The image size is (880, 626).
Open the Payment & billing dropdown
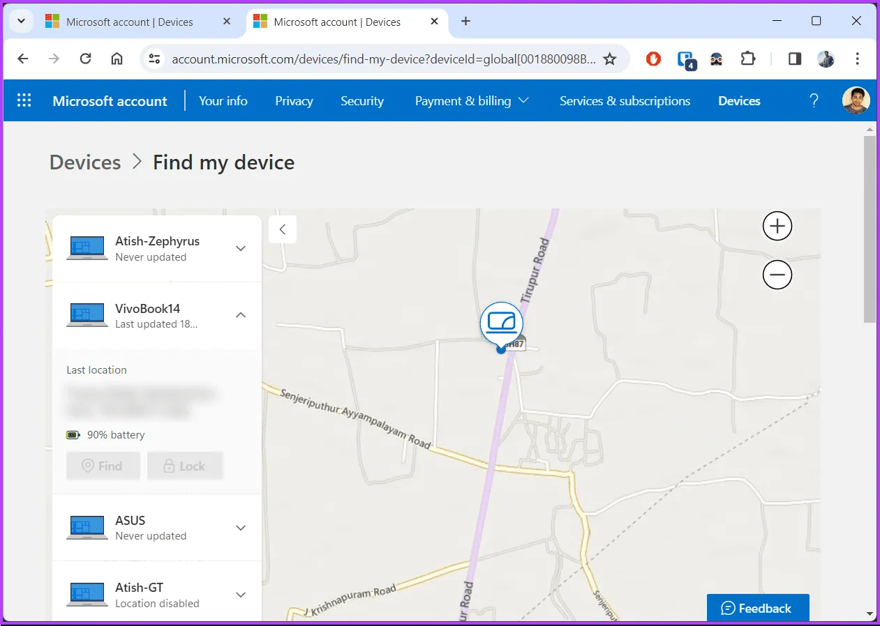[472, 101]
